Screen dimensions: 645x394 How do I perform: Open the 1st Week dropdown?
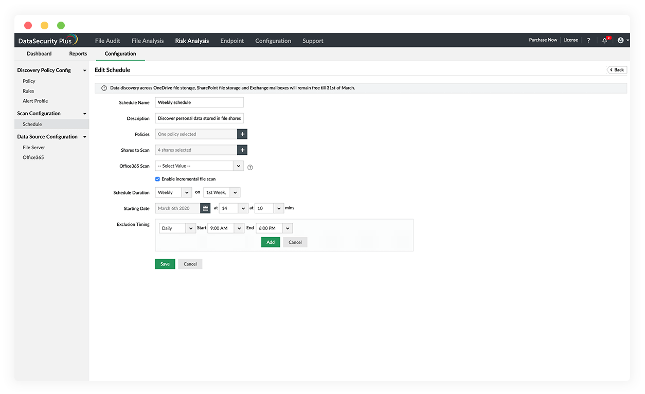[222, 192]
